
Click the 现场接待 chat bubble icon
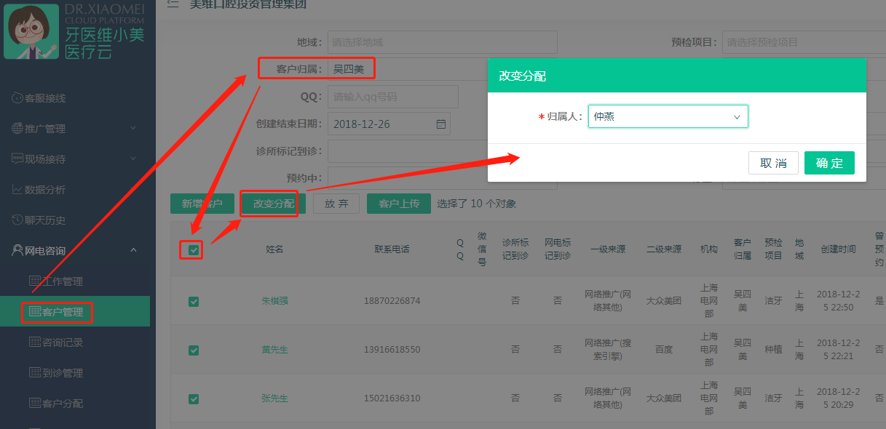coord(17,159)
